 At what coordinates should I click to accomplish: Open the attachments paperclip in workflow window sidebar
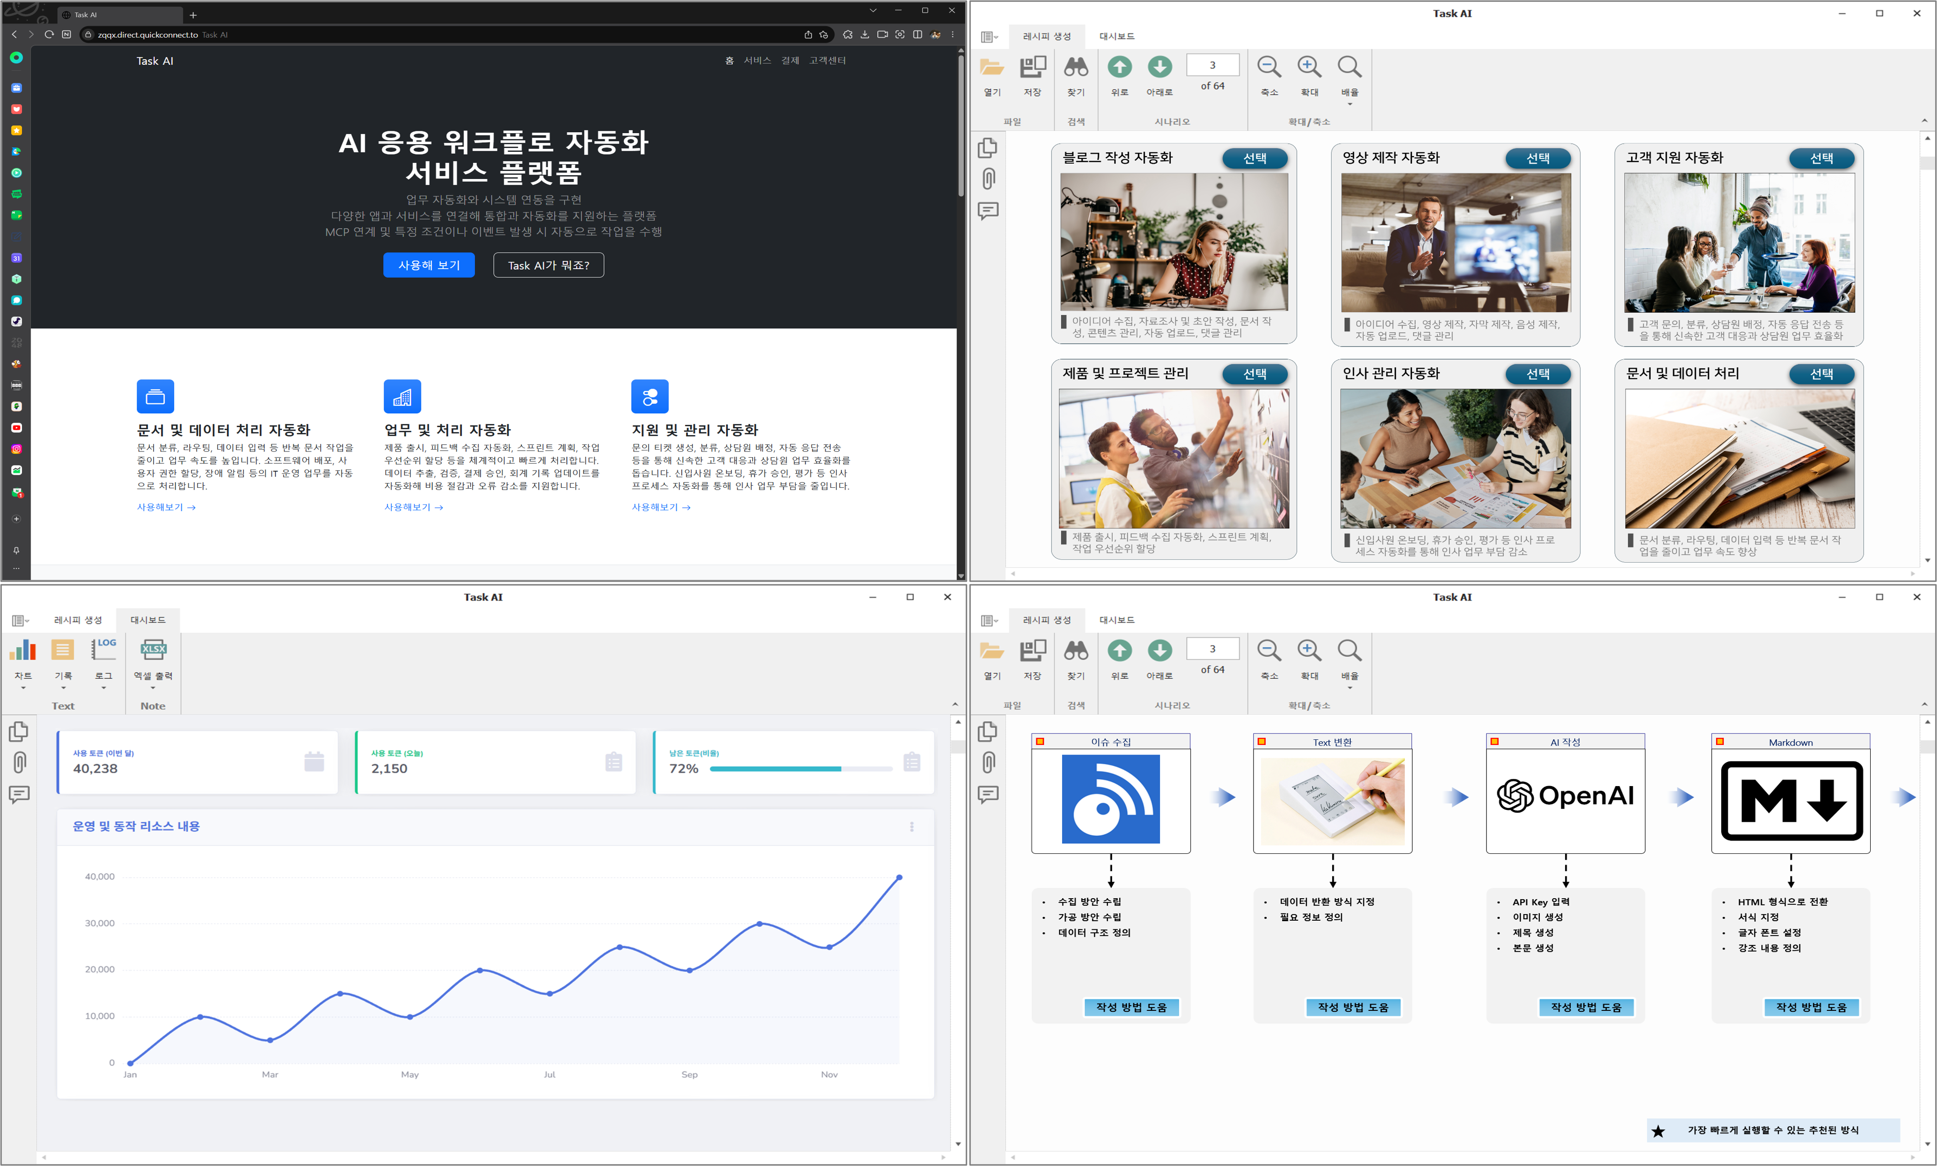point(989,762)
